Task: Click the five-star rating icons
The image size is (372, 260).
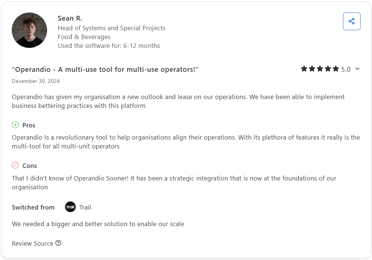Action: click(x=319, y=69)
